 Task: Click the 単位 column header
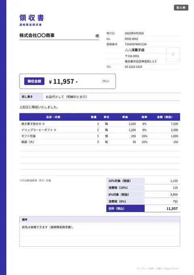tap(106, 117)
